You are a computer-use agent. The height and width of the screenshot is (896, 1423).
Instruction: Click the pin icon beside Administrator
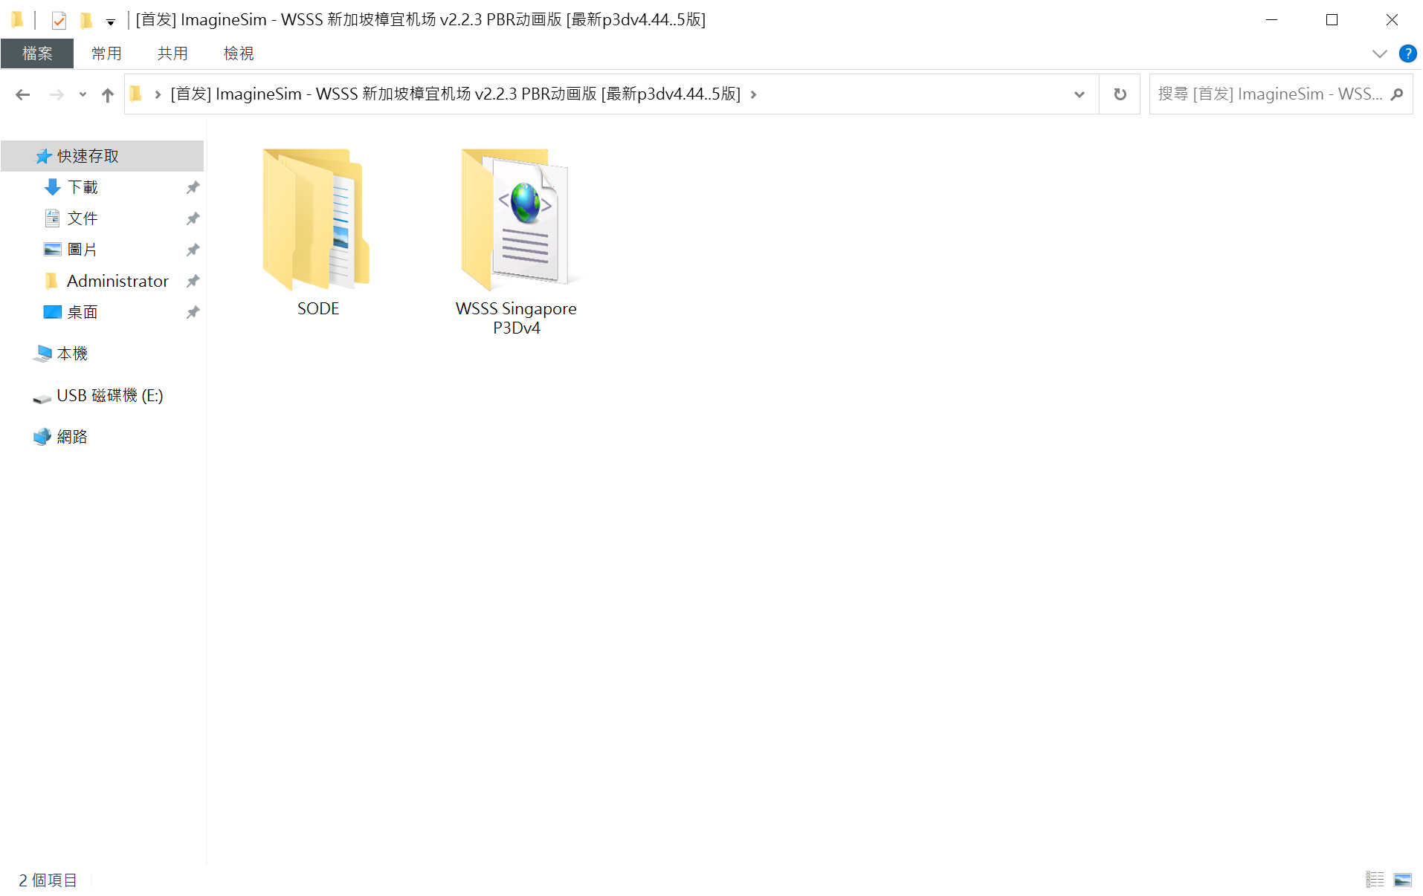tap(193, 281)
